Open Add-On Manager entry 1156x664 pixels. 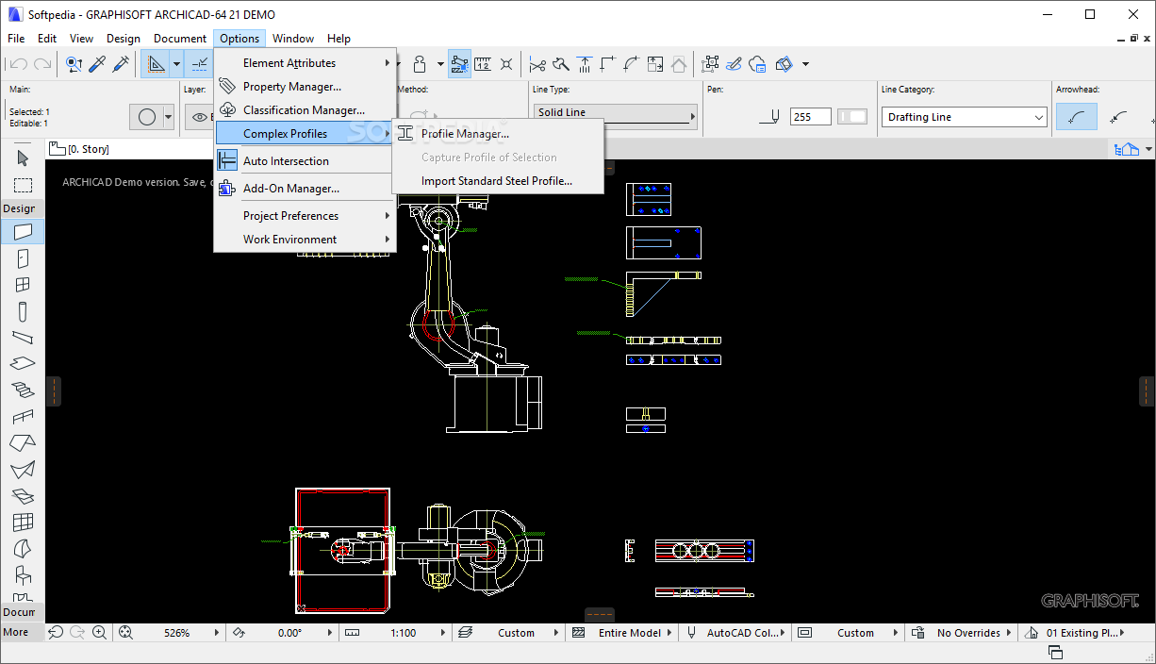[x=305, y=189]
